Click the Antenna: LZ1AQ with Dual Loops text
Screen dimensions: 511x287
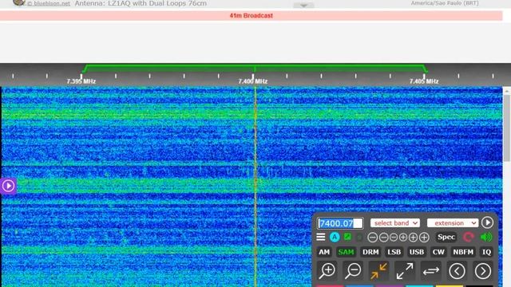(141, 3)
